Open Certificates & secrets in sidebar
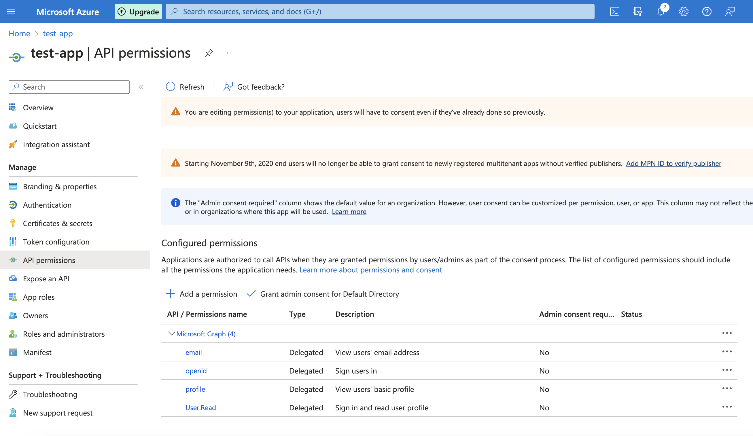Screen dimensions: 753x436 click(57, 223)
